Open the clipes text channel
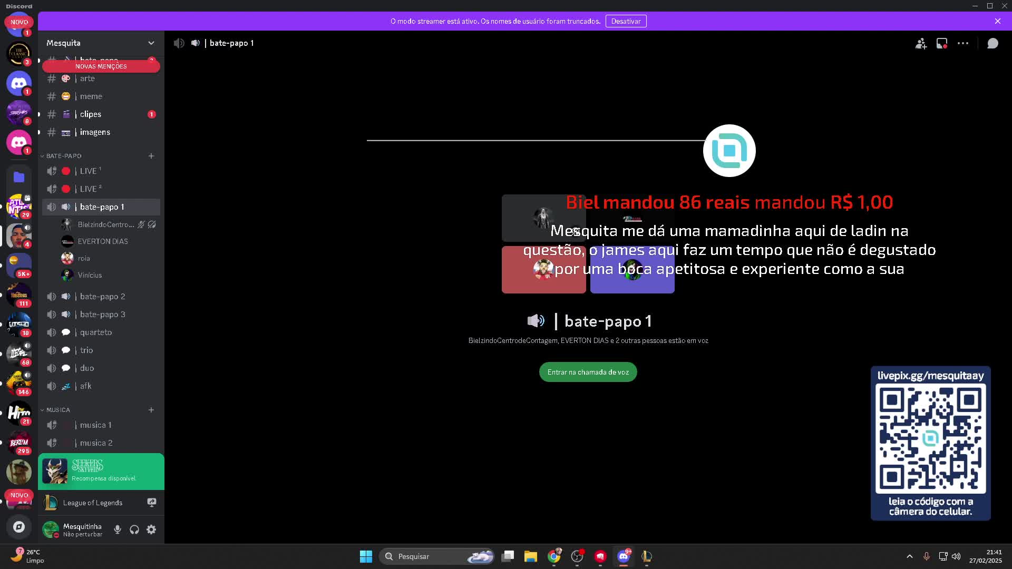The image size is (1012, 569). pyautogui.click(x=101, y=114)
